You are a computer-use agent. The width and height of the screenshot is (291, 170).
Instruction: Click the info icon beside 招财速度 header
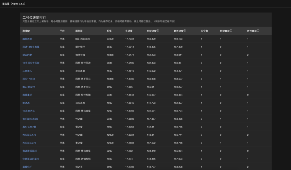pos(157,31)
